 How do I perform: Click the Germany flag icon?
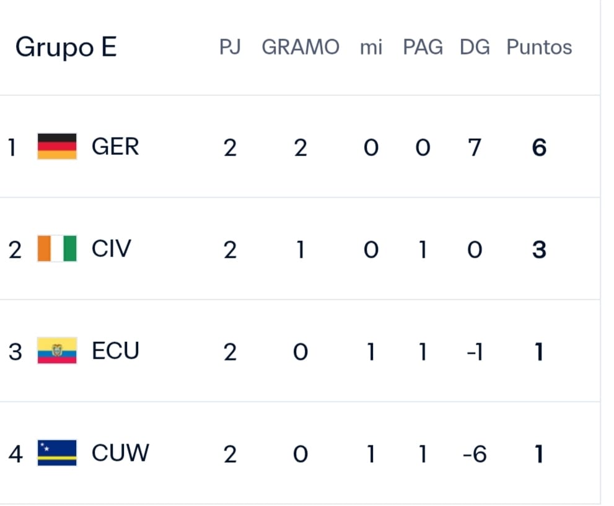point(57,146)
